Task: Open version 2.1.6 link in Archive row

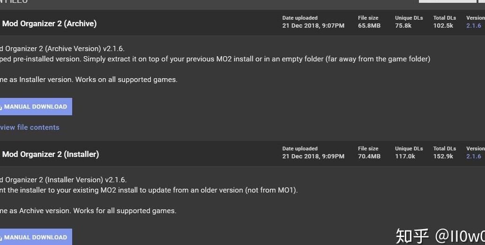Action: 474,26
